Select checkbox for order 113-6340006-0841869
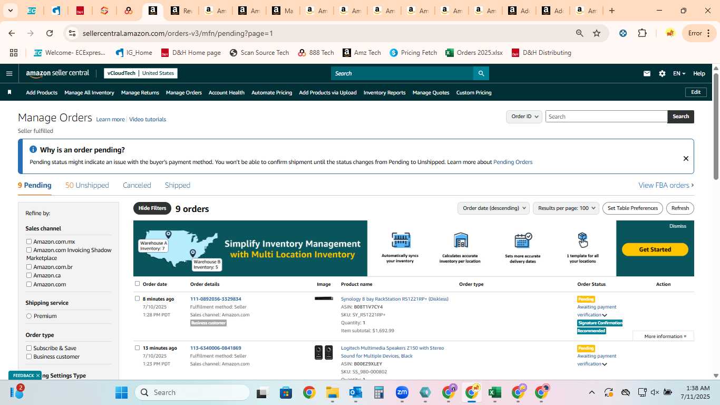The image size is (720, 405). [138, 348]
